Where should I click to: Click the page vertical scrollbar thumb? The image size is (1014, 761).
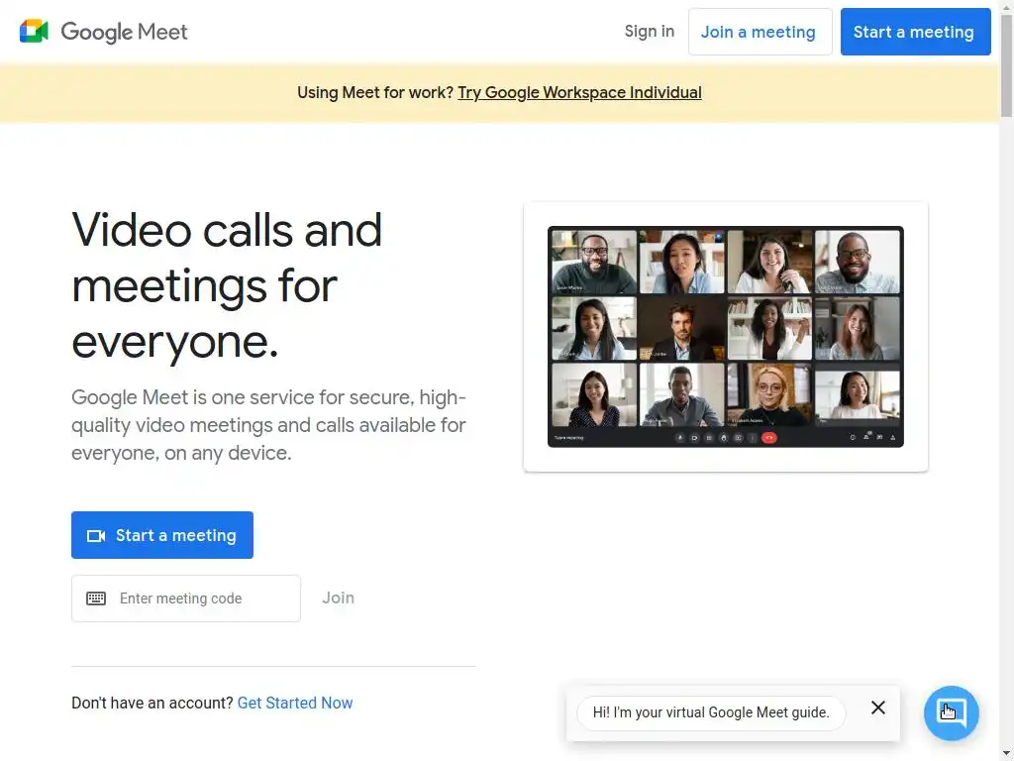pyautogui.click(x=1006, y=64)
